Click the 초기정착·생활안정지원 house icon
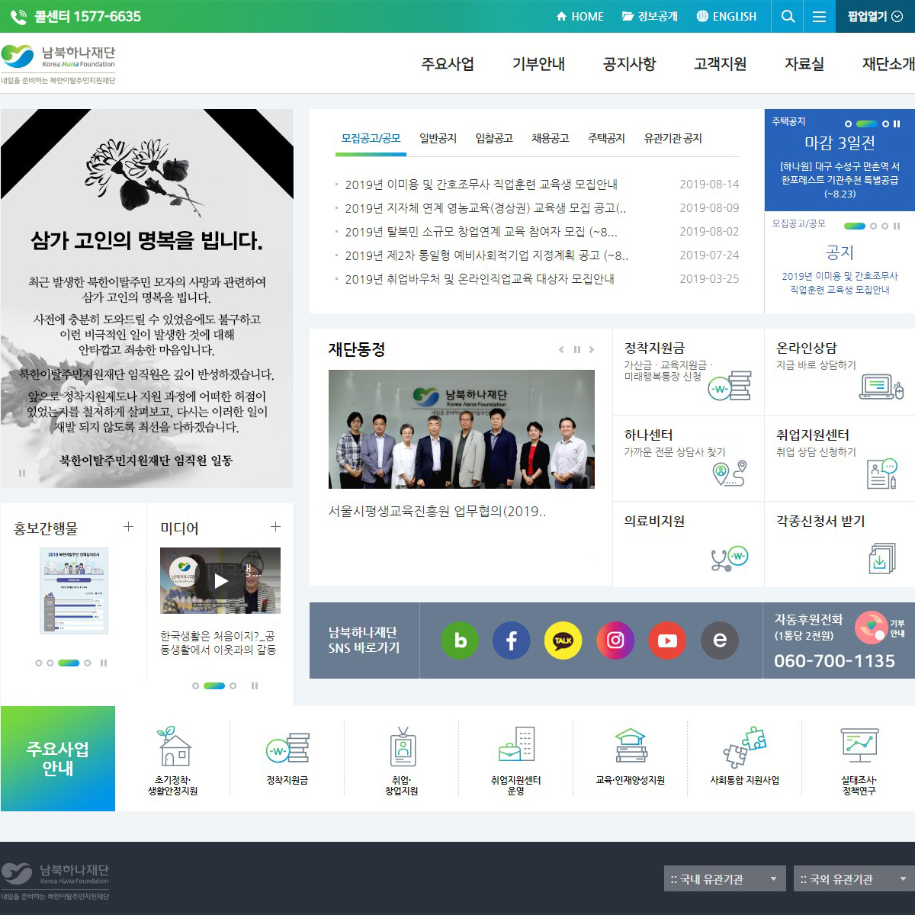Viewport: 915px width, 915px height. [x=173, y=747]
